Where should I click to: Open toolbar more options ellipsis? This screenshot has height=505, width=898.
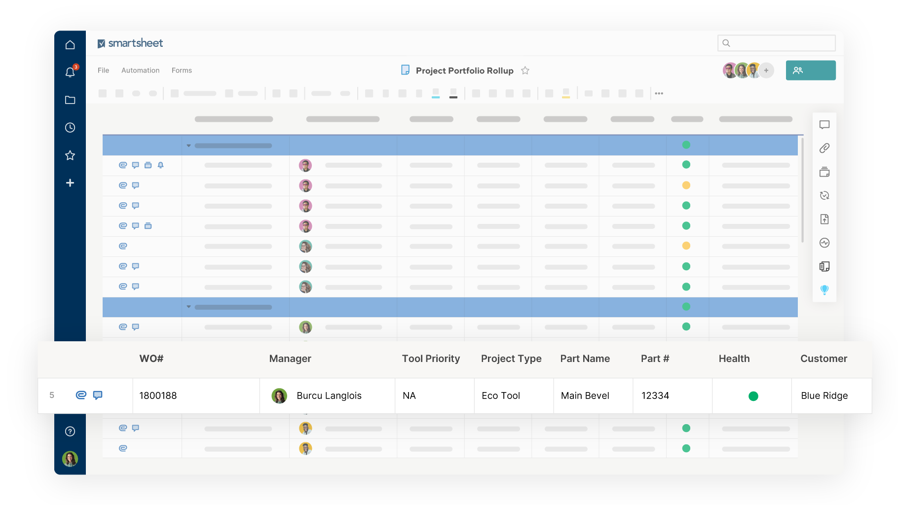click(659, 93)
